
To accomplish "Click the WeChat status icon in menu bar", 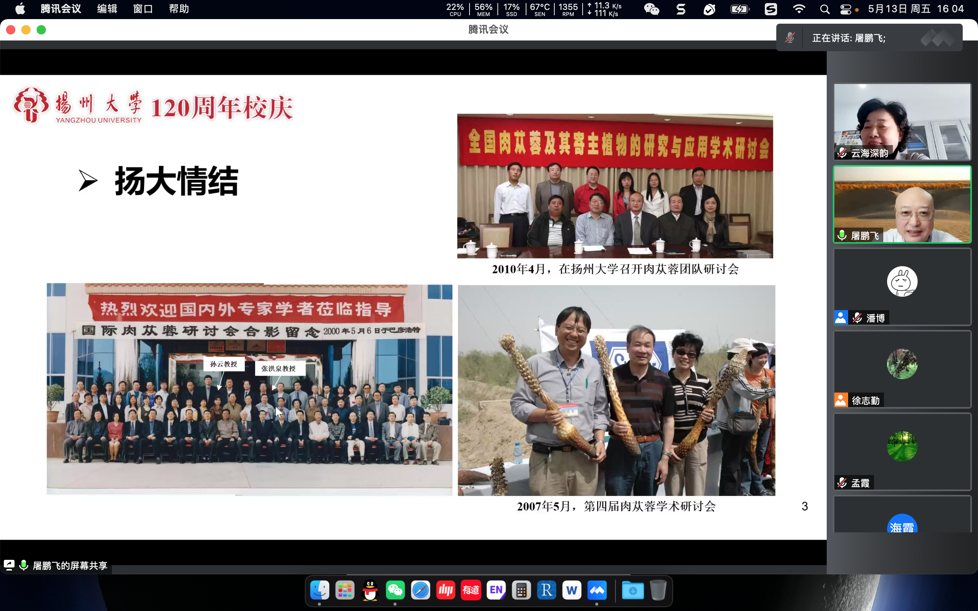I will pos(651,9).
